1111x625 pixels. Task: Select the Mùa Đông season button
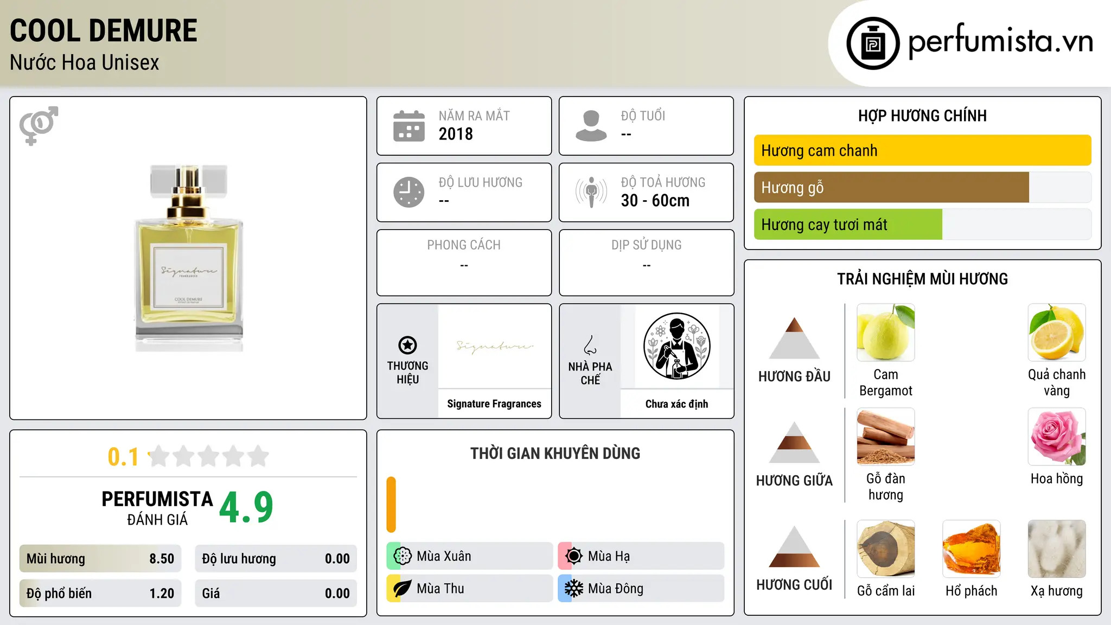tap(641, 589)
